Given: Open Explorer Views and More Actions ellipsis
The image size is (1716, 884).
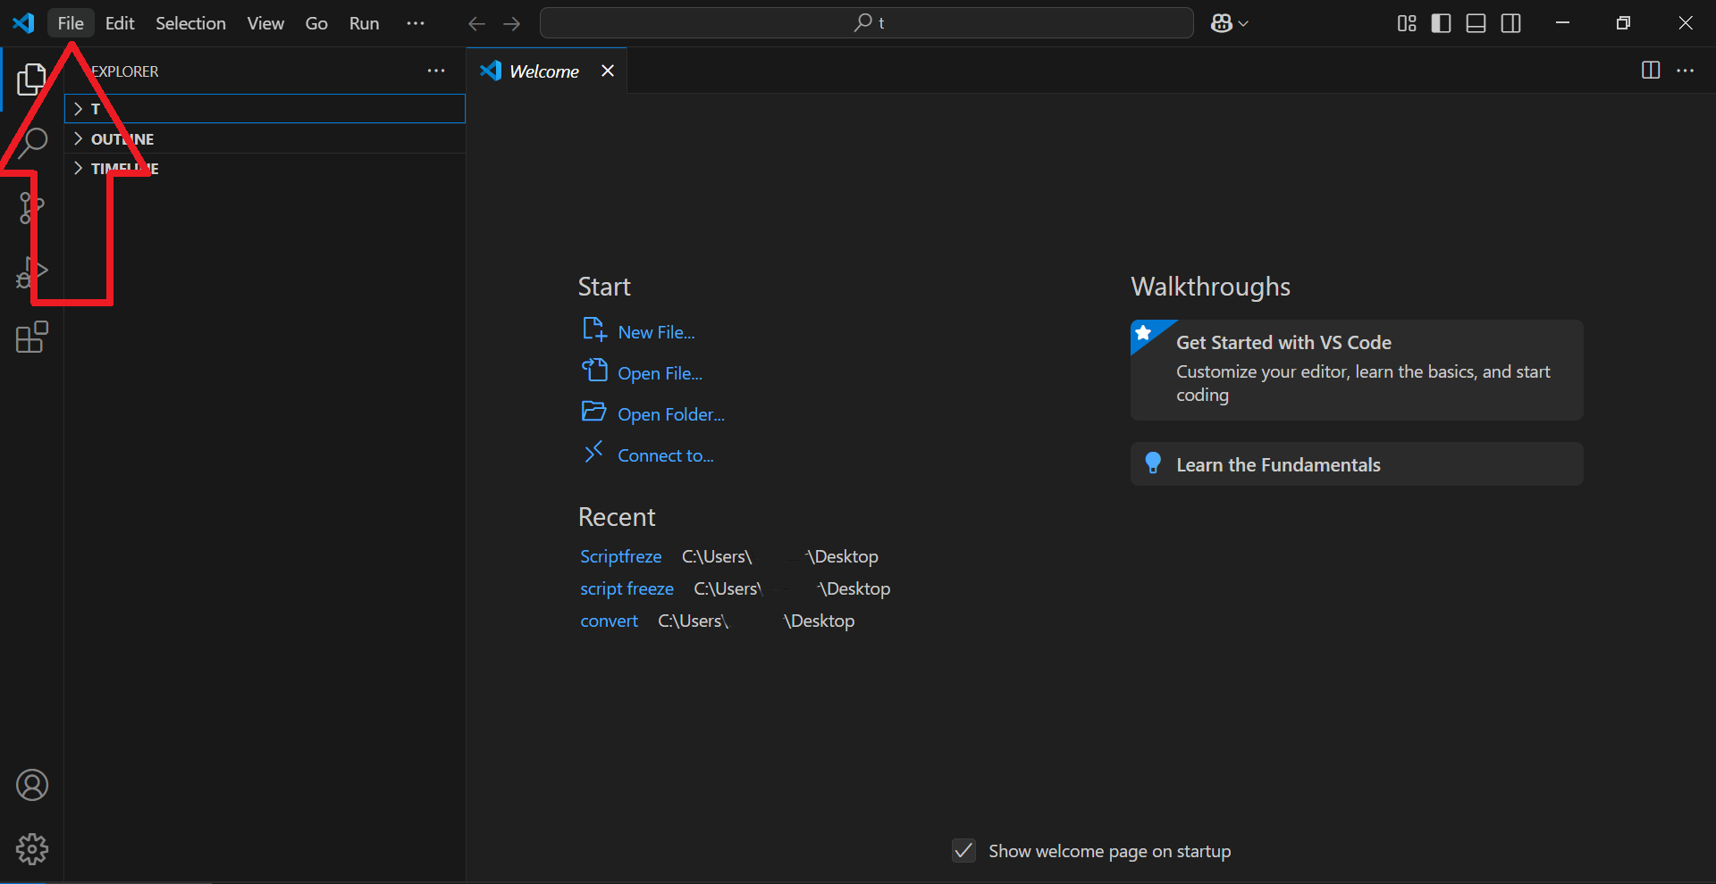Looking at the screenshot, I should (x=436, y=71).
